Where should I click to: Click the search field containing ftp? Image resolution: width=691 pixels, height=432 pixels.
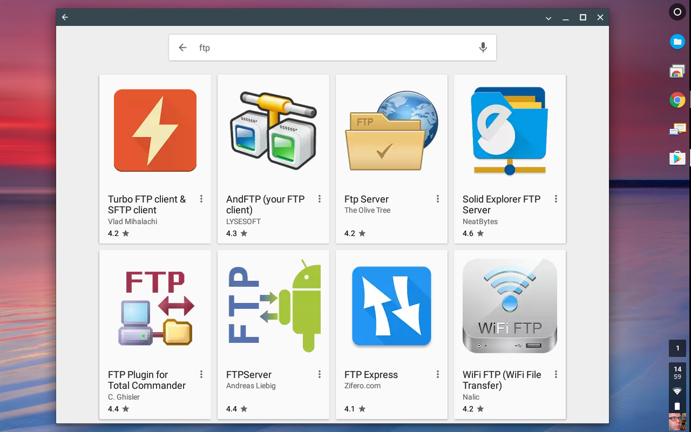[333, 48]
